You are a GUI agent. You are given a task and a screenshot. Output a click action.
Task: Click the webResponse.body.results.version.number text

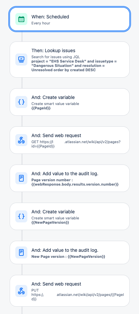coord(75,184)
